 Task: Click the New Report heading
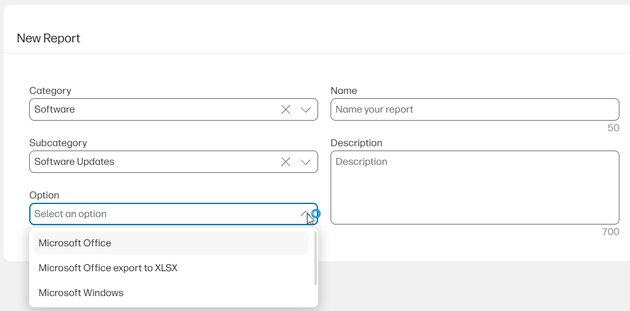coord(49,39)
